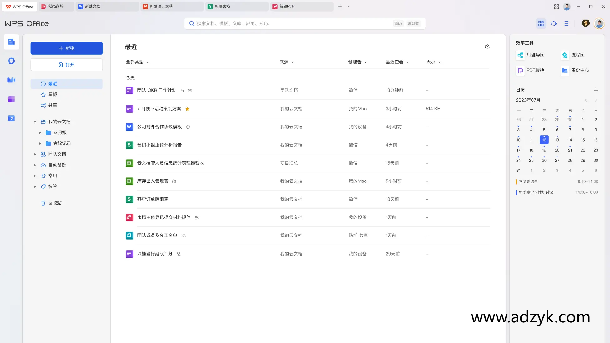The image size is (610, 343).
Task: Open the calendar app from the left sidebar
Action: pyautogui.click(x=11, y=118)
